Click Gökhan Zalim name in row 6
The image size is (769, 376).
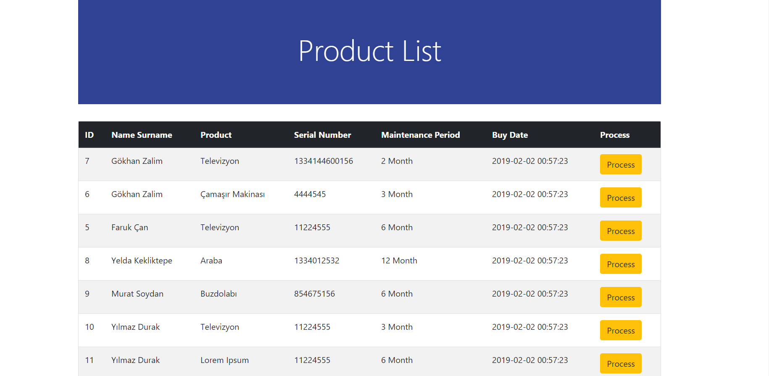137,194
